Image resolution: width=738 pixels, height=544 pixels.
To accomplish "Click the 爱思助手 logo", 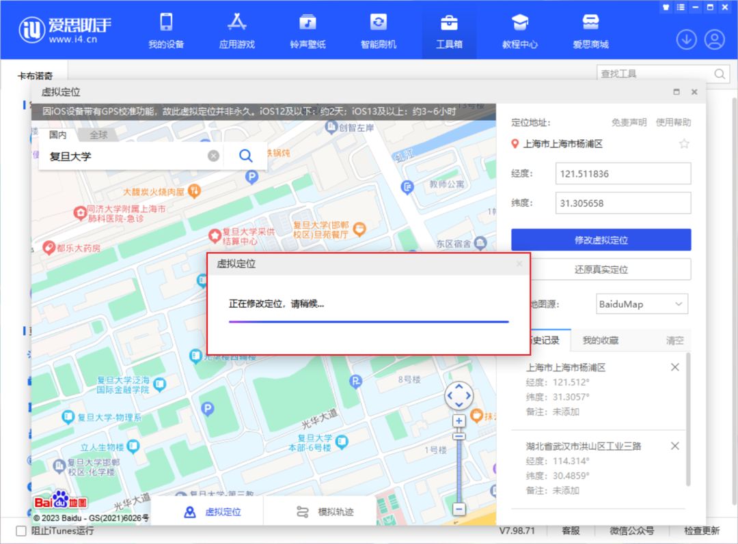I will [65, 30].
